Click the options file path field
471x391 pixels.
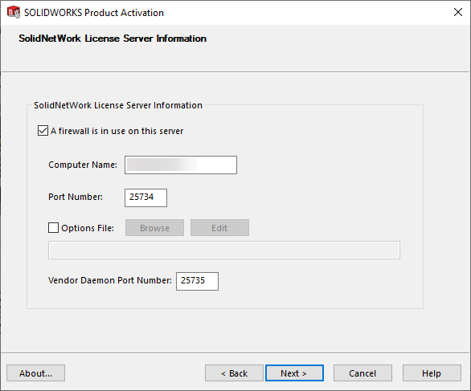pos(224,250)
